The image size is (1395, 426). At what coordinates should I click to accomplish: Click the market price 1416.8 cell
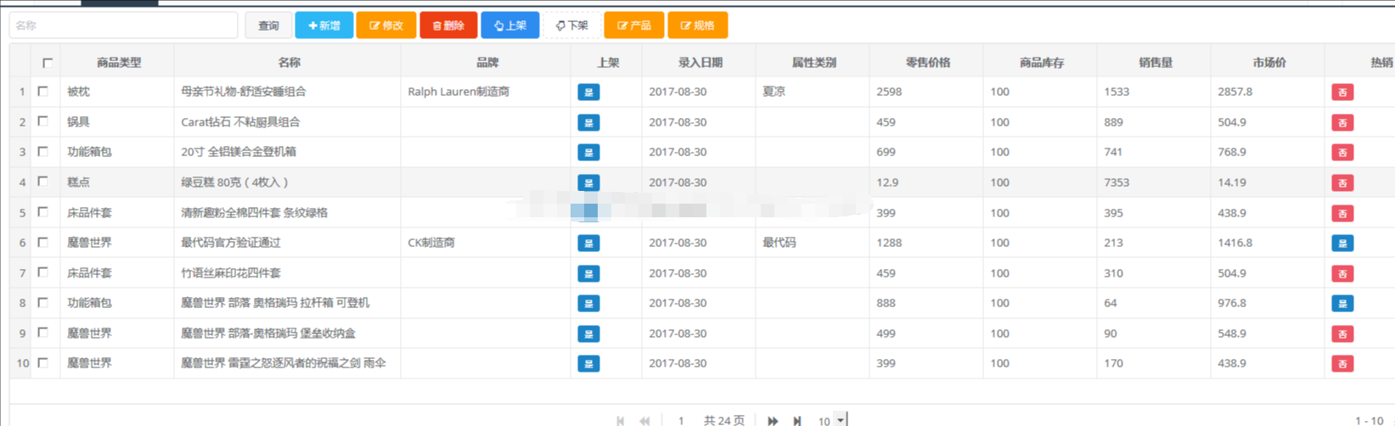coord(1235,243)
